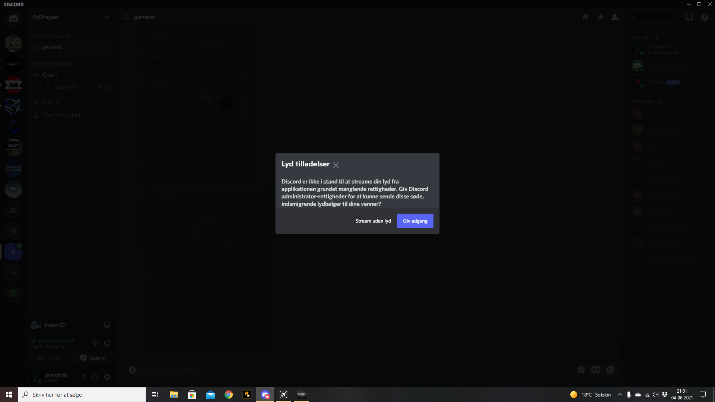Viewport: 715px width, 402px height.
Task: Close the Lyd tilladelser dialog
Action: [x=336, y=165]
